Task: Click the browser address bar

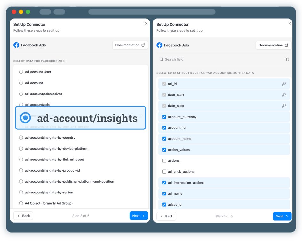Action: point(152,12)
